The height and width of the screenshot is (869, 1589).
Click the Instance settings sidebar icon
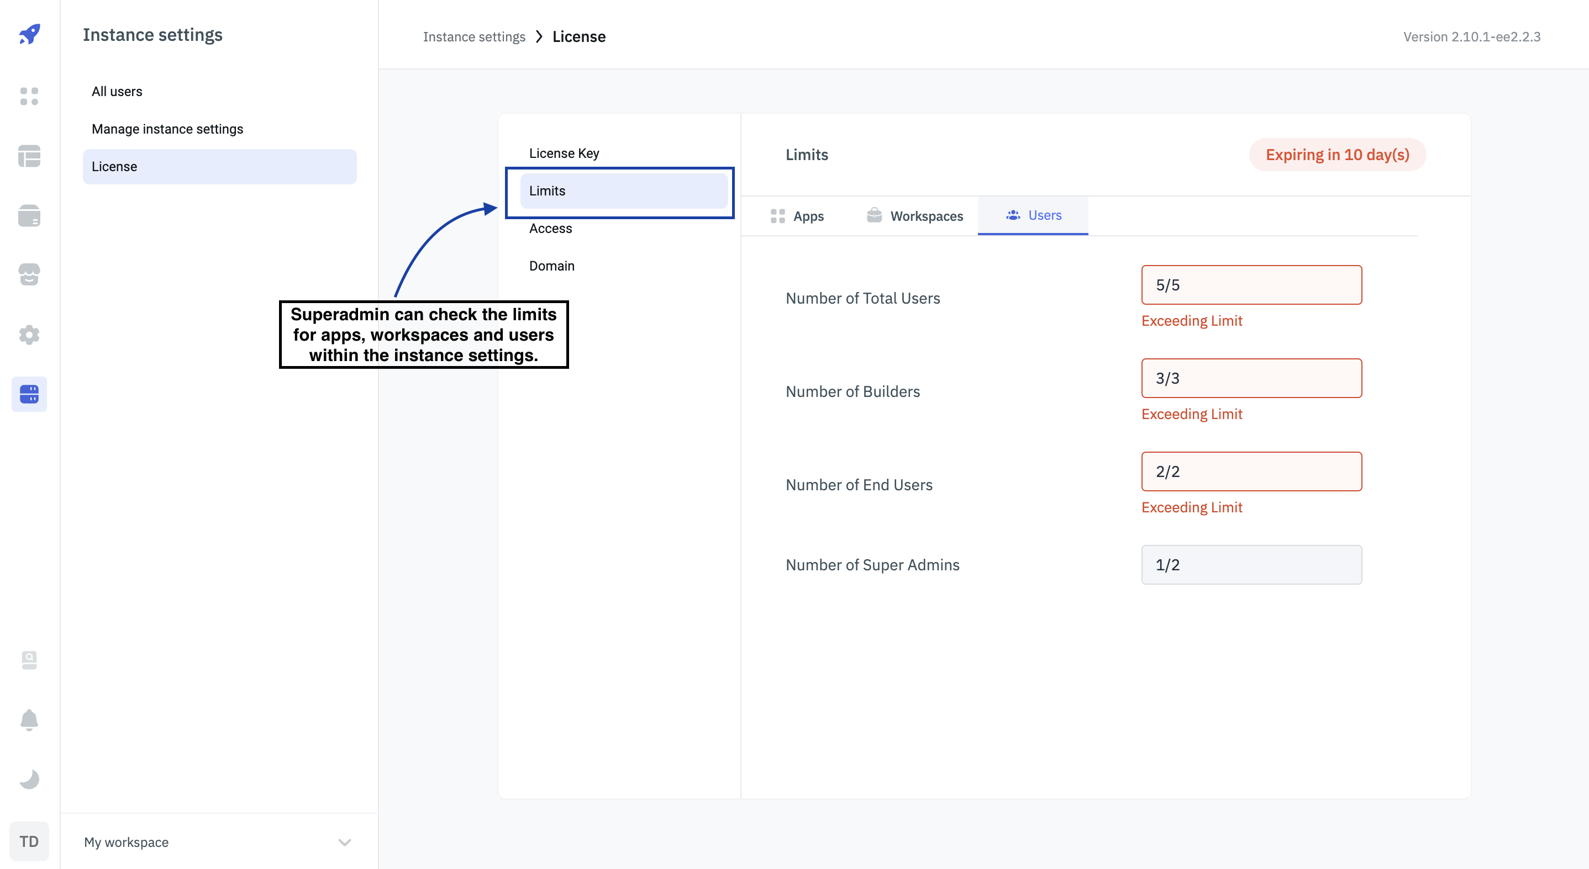point(29,394)
